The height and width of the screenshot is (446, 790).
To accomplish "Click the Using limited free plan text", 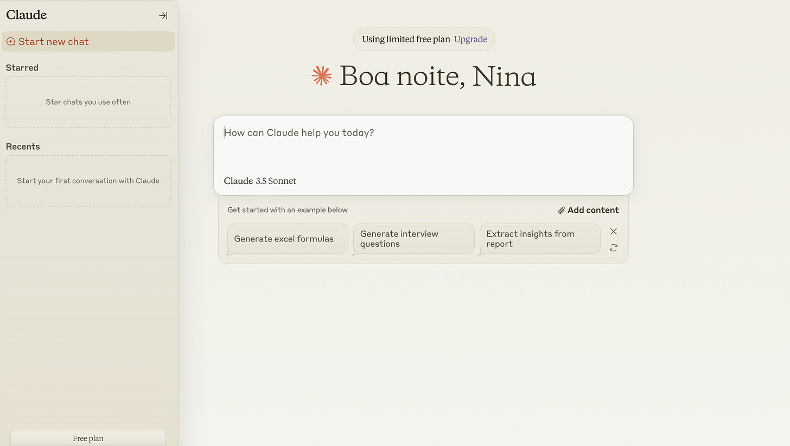I will coord(406,39).
